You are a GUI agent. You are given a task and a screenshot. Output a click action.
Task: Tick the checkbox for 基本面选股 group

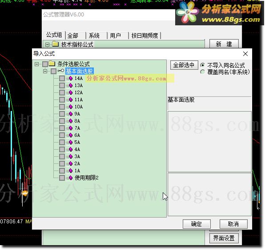(53, 71)
